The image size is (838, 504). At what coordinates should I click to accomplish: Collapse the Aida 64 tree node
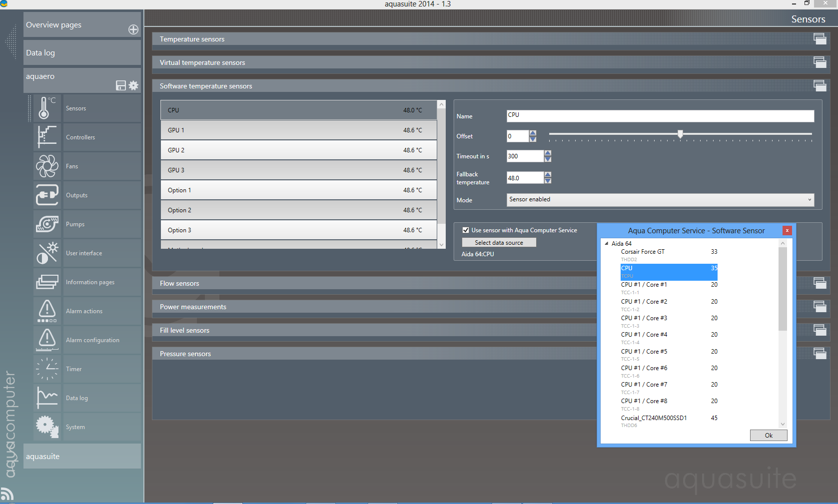click(607, 244)
